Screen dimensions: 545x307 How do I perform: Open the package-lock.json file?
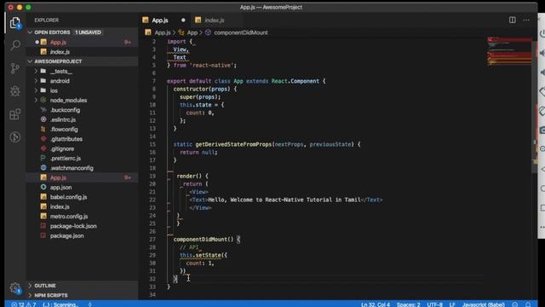[83, 226]
